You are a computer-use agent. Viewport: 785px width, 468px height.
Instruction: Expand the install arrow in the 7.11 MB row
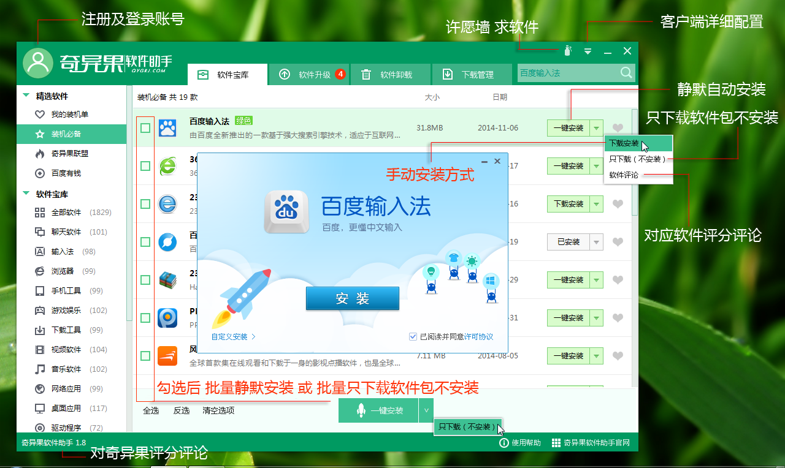click(x=596, y=356)
